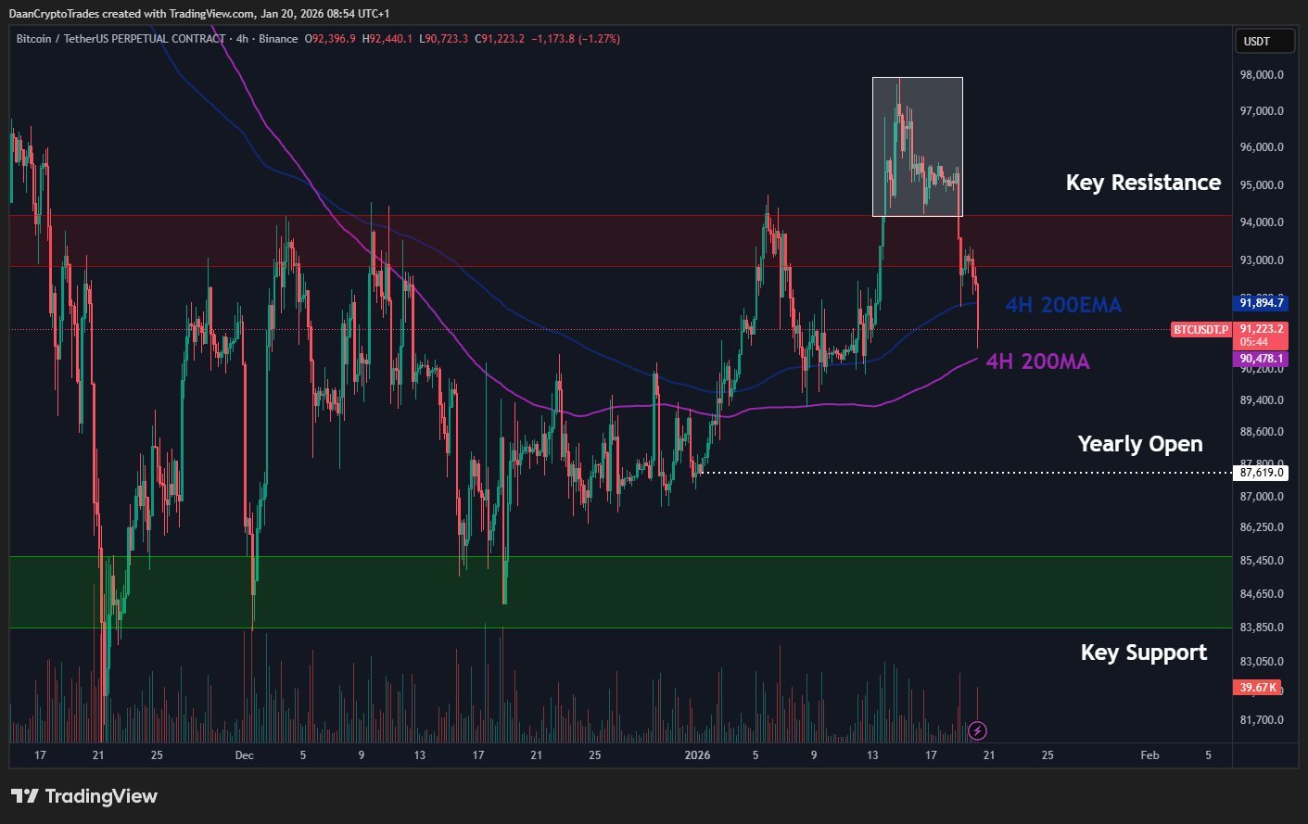
Task: Click the red 39.67K volume label
Action: [x=1257, y=687]
